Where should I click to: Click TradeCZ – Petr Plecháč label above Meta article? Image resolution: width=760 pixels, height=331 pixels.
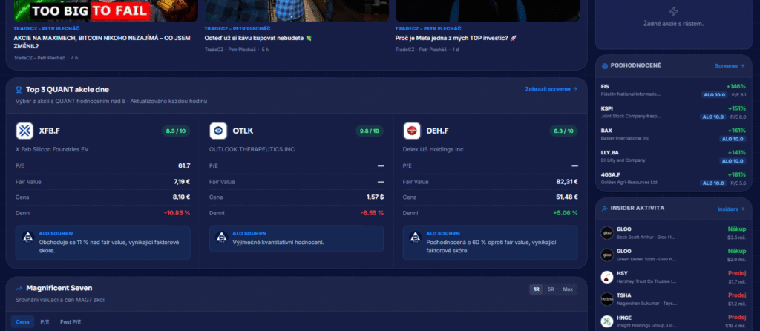[x=428, y=29]
